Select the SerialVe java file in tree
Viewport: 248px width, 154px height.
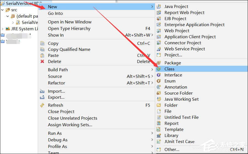pyautogui.click(x=27, y=23)
